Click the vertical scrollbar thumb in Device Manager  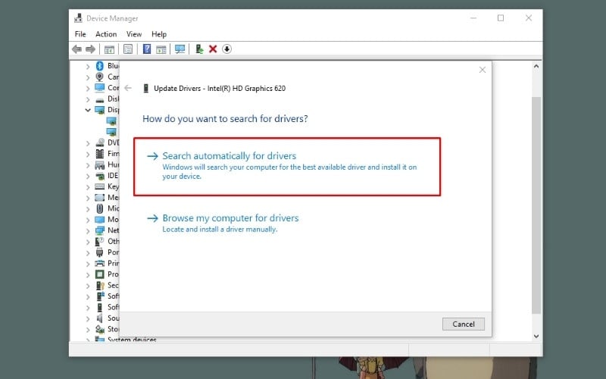pos(536,205)
